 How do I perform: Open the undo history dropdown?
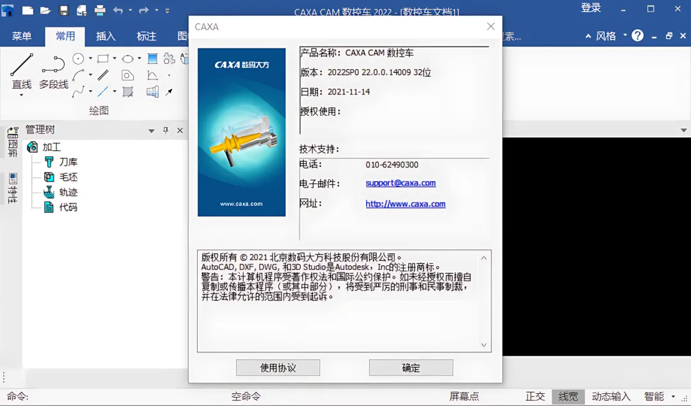(x=130, y=10)
